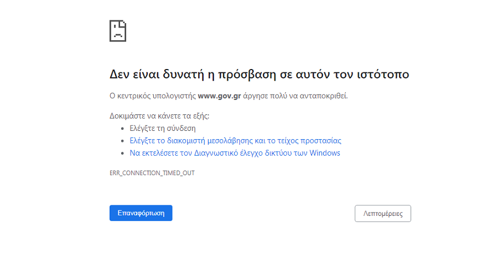Open the Λεπτομέρειες details button
The width and height of the screenshot is (482, 254).
tap(382, 213)
